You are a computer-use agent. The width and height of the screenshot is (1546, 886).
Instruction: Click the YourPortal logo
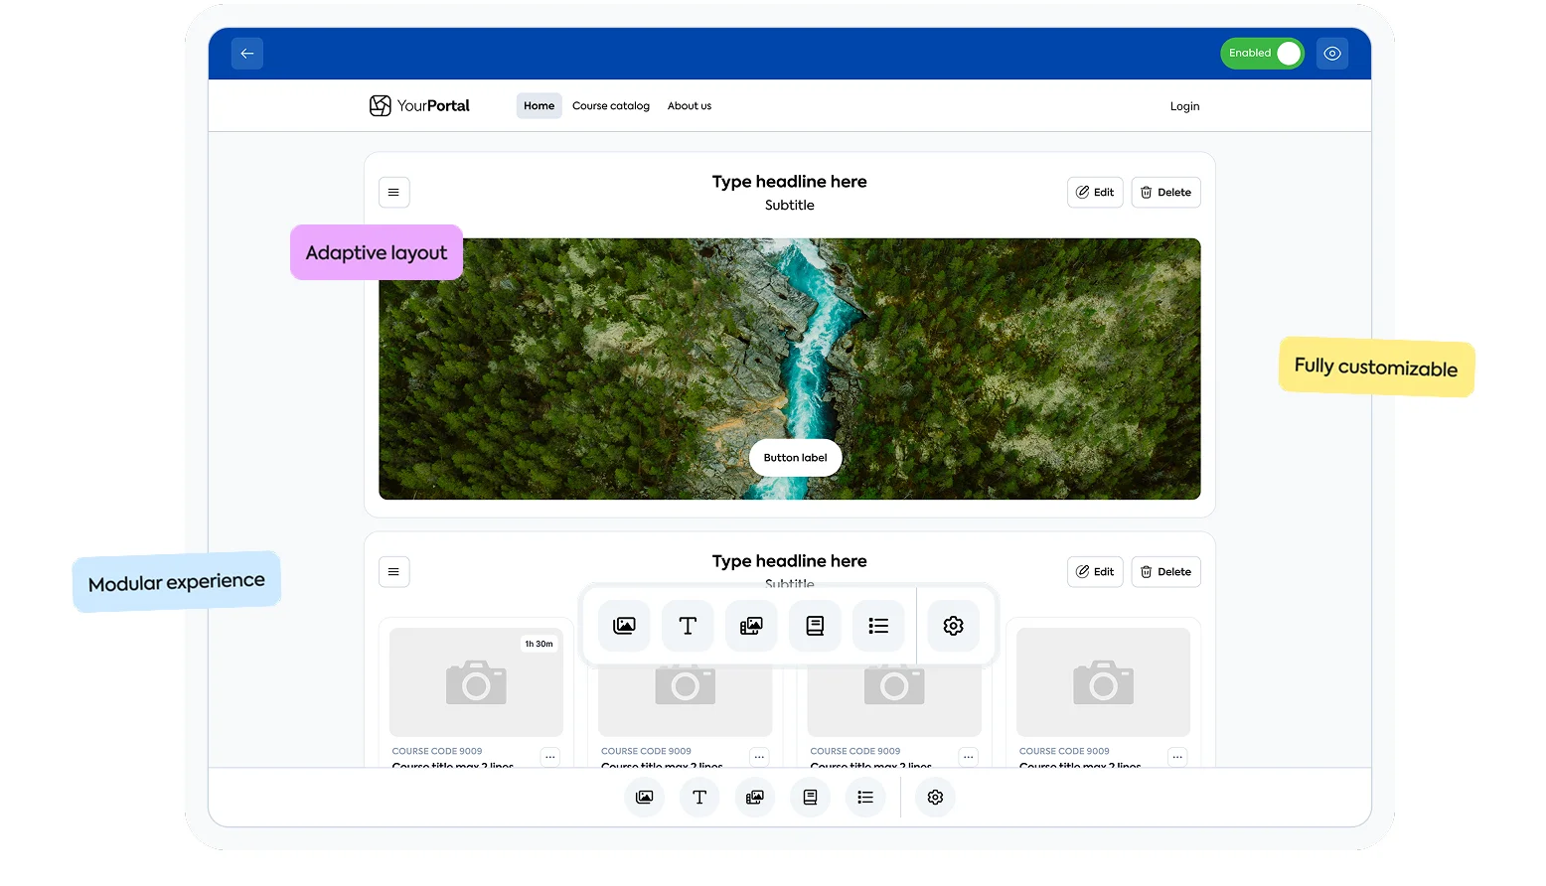[419, 106]
